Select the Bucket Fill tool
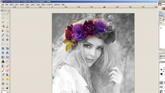This screenshot has width=165, height=93. click(x=7, y=61)
